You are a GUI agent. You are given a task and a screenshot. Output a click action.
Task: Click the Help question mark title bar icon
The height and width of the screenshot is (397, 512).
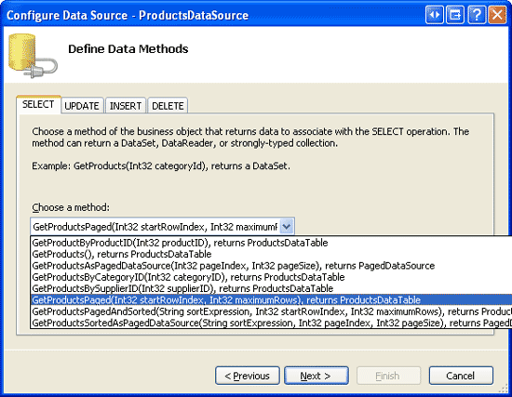477,15
